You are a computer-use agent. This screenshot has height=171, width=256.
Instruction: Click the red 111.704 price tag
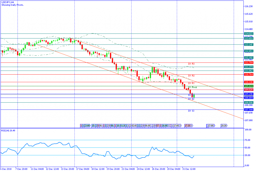[249, 63]
